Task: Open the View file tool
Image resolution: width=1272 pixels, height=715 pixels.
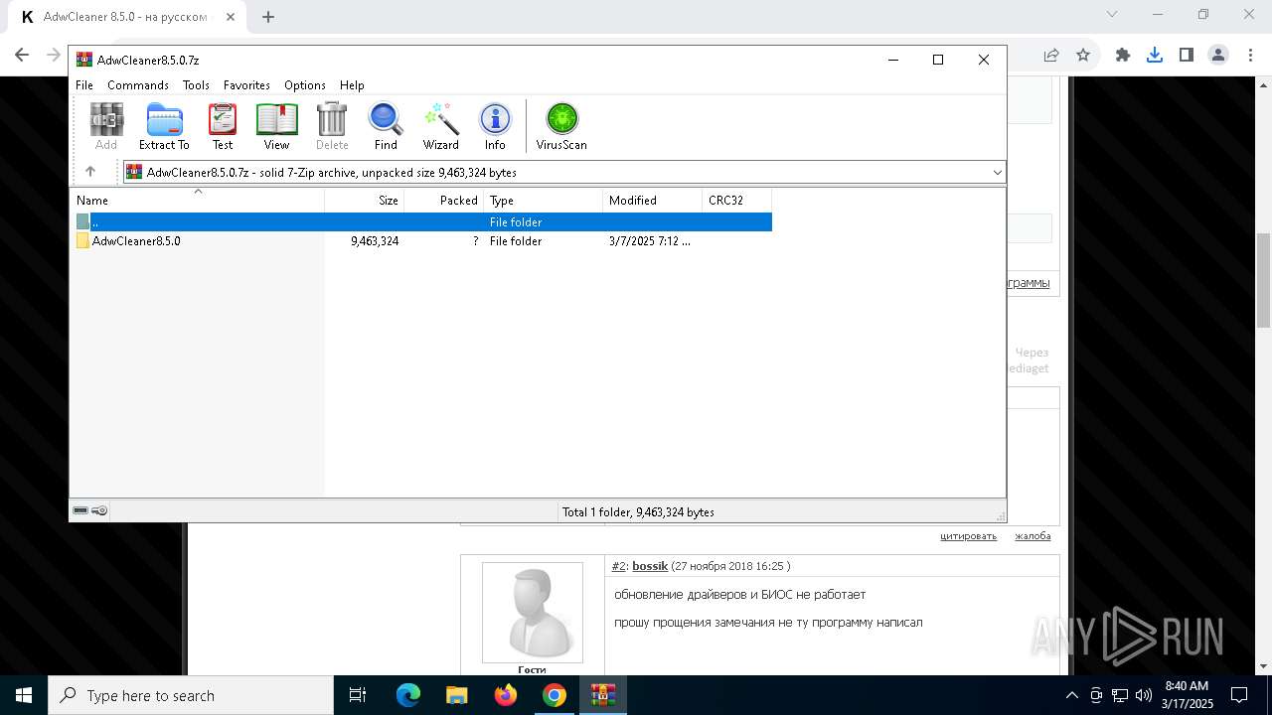Action: pos(276,126)
